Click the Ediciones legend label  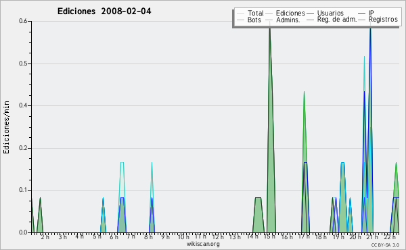[290, 13]
